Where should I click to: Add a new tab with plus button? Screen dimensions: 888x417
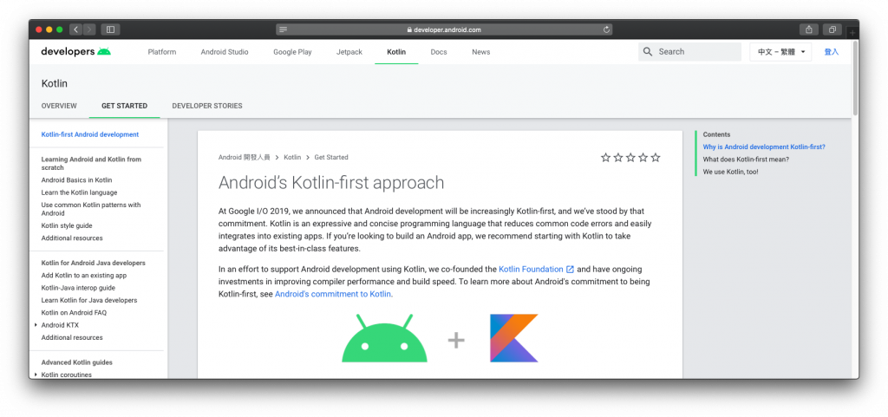click(852, 34)
